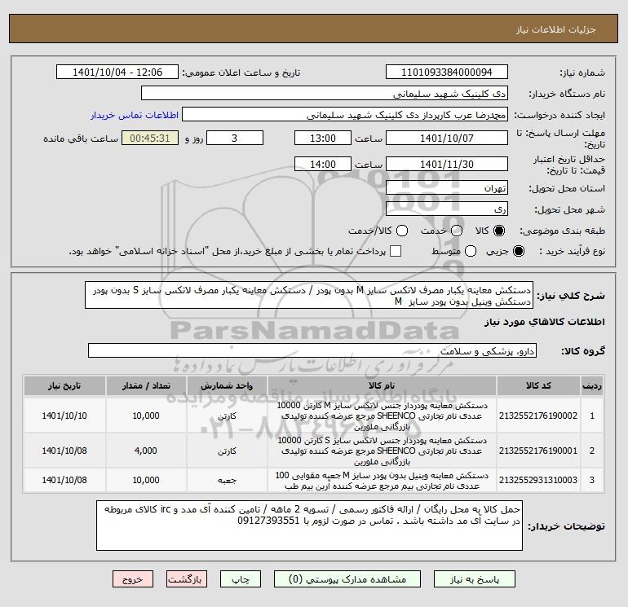Click the جزئیات اطلاعات نیاز page title

click(556, 29)
